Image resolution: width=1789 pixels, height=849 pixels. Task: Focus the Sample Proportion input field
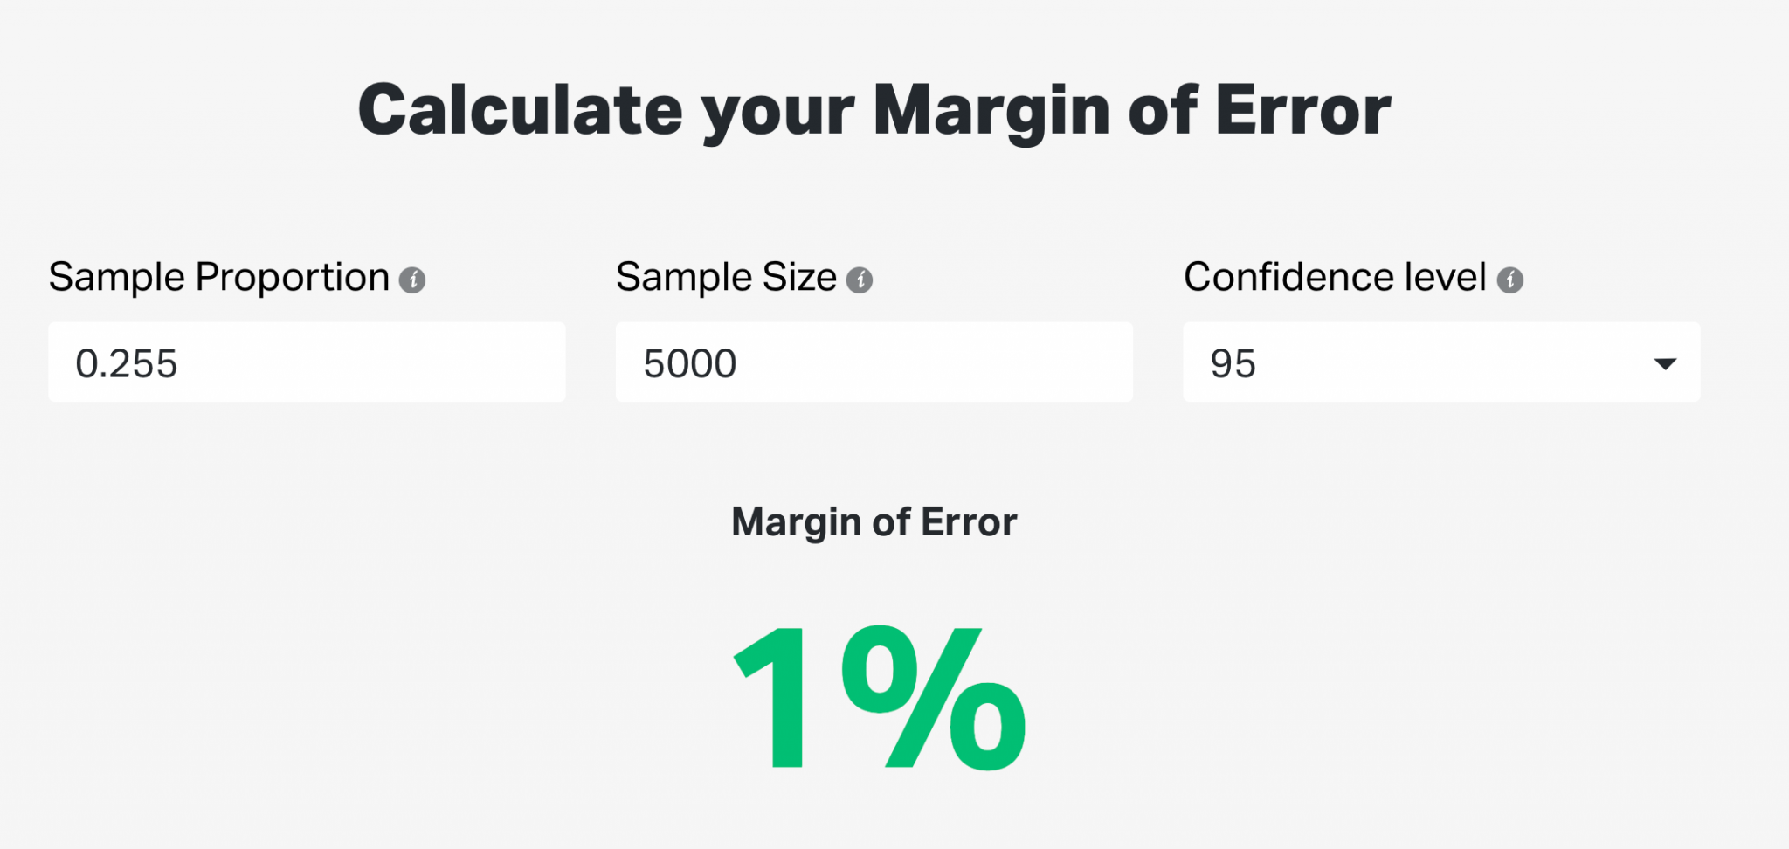[x=307, y=362]
